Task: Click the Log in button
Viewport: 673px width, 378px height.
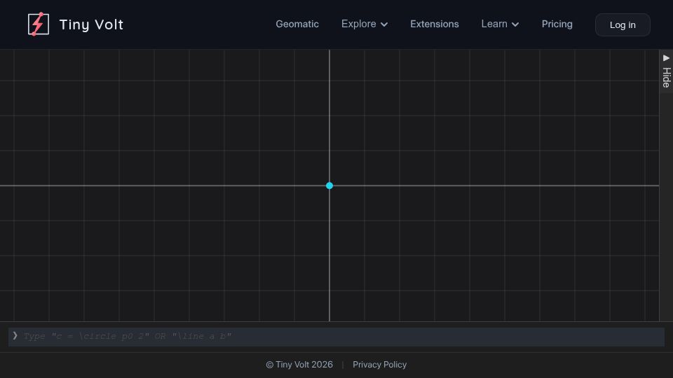Action: click(x=623, y=25)
